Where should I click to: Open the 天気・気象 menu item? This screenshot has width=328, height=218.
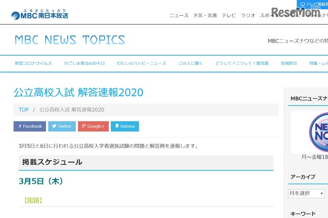205,15
